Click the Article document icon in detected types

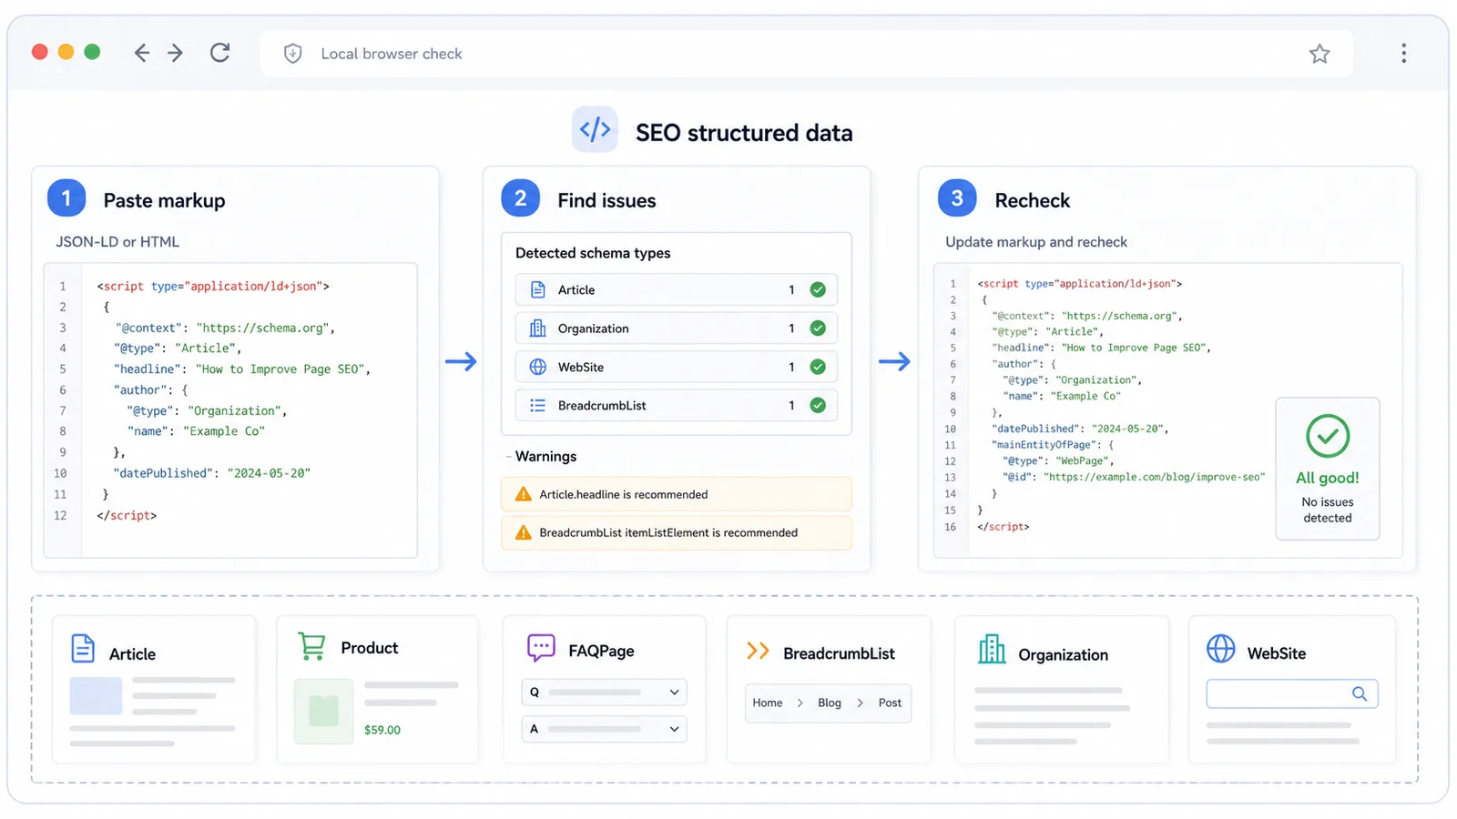pos(538,289)
